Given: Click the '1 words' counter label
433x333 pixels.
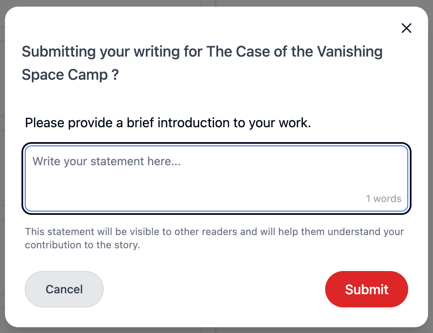Looking at the screenshot, I should [x=383, y=198].
